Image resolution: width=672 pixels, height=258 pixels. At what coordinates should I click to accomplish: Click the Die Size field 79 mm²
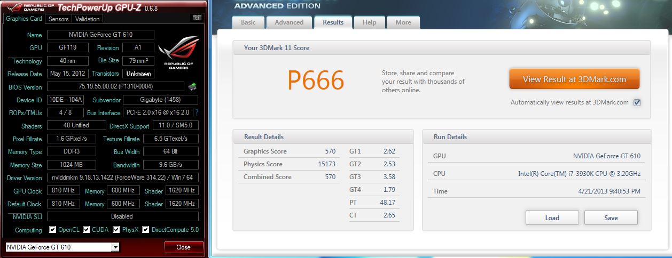(x=138, y=61)
